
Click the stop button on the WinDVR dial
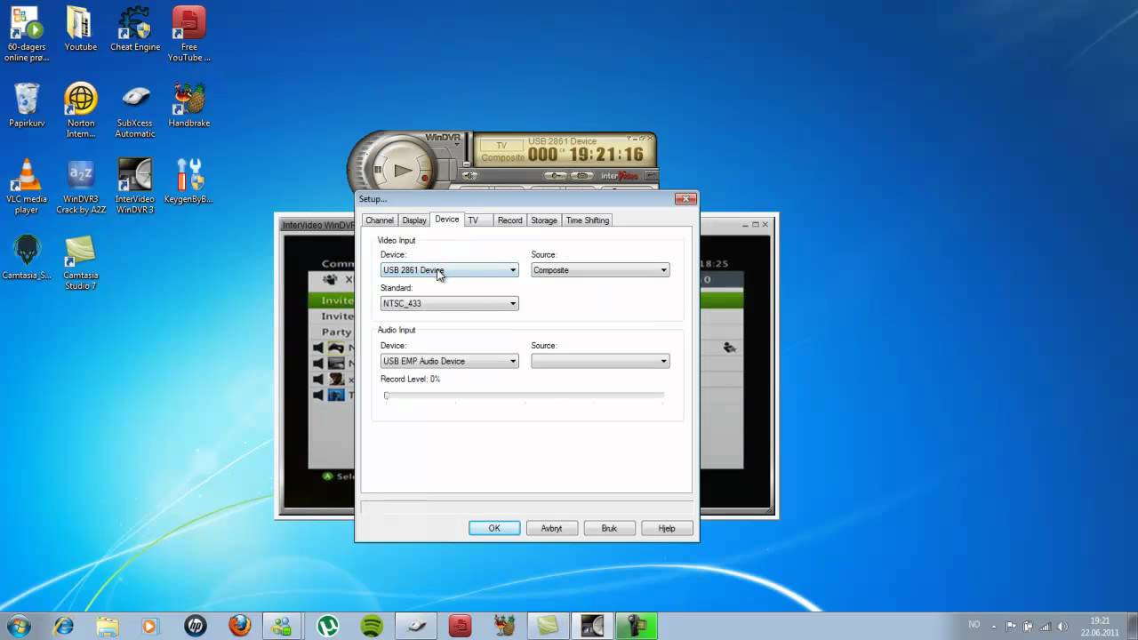coord(378,169)
